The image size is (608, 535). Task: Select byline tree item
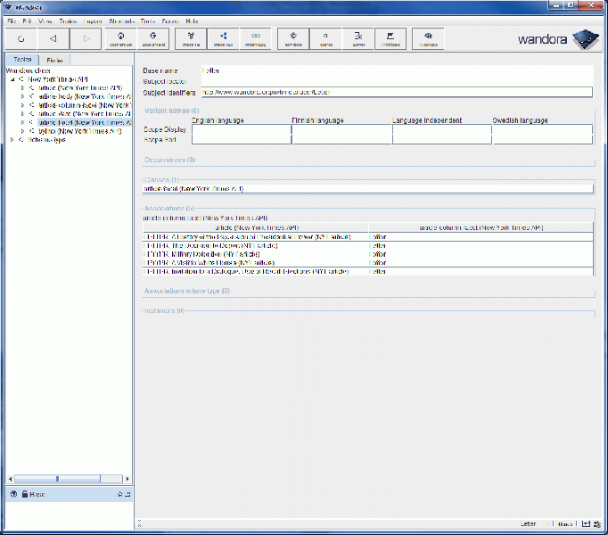tap(80, 130)
